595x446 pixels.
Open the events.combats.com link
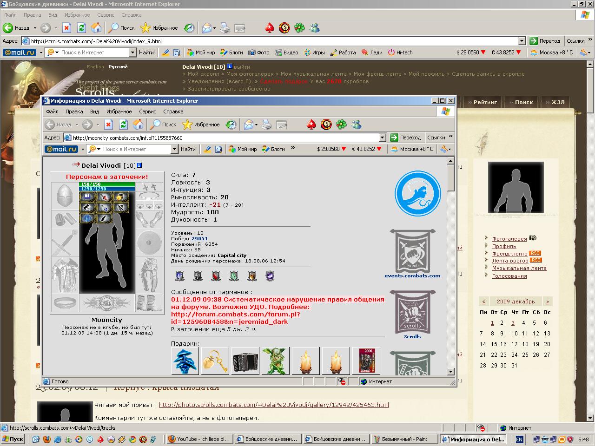coord(412,275)
